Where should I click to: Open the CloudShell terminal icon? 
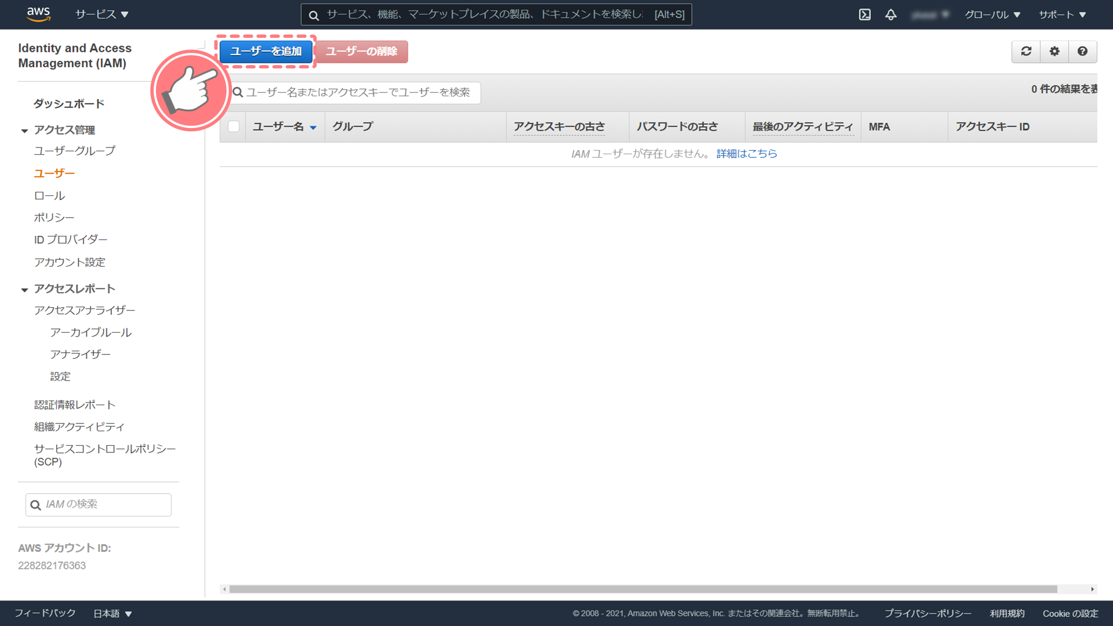[865, 14]
